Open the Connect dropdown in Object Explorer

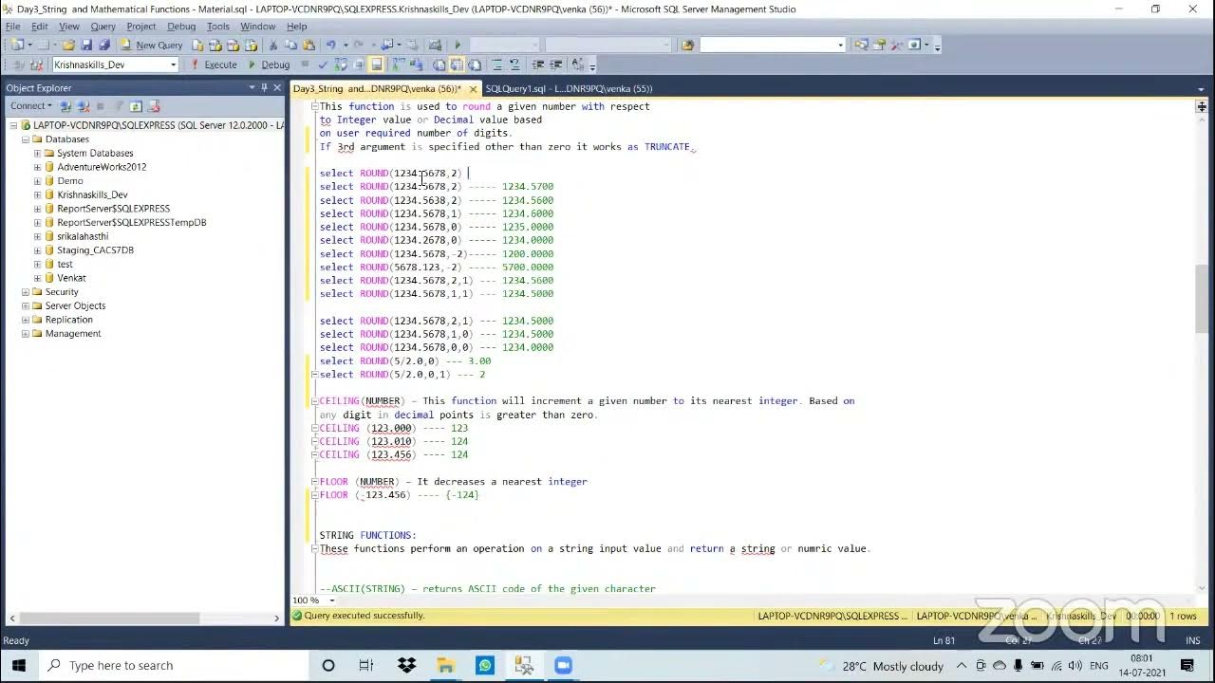coord(30,106)
